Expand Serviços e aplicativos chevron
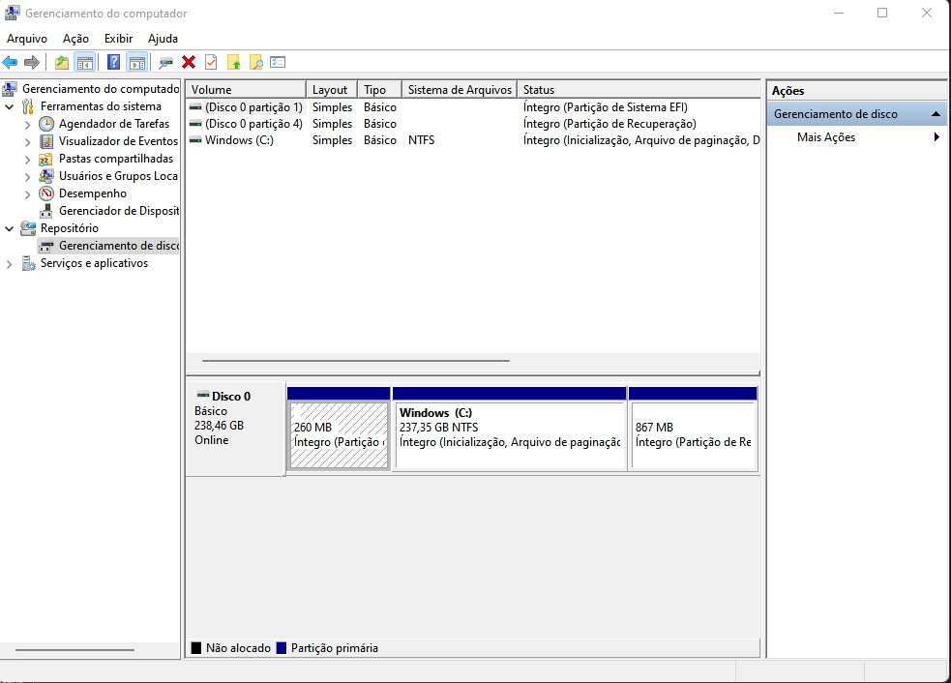The image size is (951, 683). click(9, 264)
